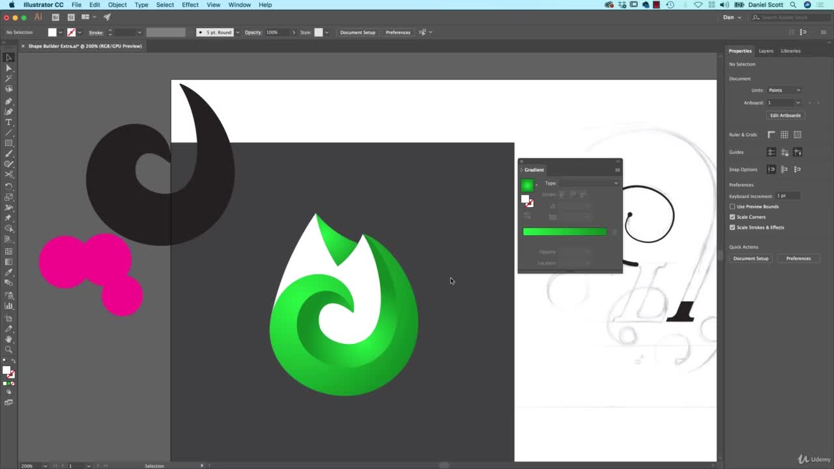Screen dimensions: 834x469
Task: Click the Wi-Fi icon in menu bar
Action: (x=698, y=5)
